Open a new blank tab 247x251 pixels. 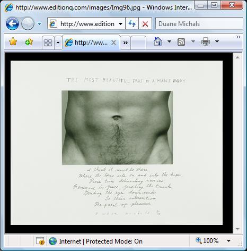pyautogui.click(x=138, y=43)
